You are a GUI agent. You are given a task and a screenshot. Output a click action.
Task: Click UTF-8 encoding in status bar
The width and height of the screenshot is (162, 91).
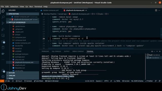[106, 81]
